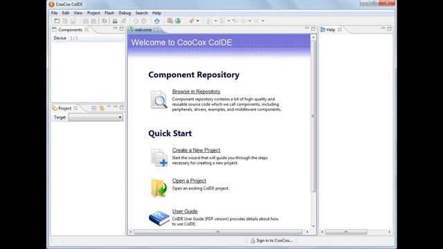Click the Quick Start heading

170,133
